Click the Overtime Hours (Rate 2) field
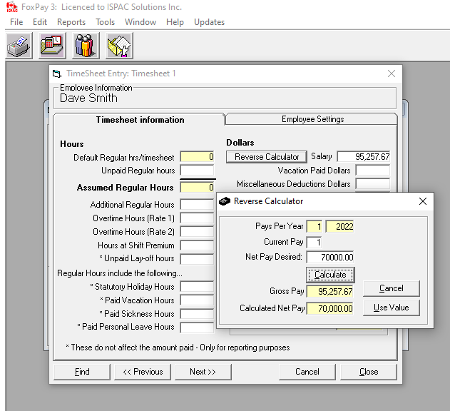 tap(197, 232)
